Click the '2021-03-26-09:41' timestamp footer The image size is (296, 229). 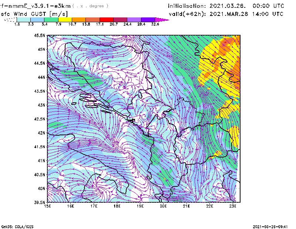coord(270,227)
